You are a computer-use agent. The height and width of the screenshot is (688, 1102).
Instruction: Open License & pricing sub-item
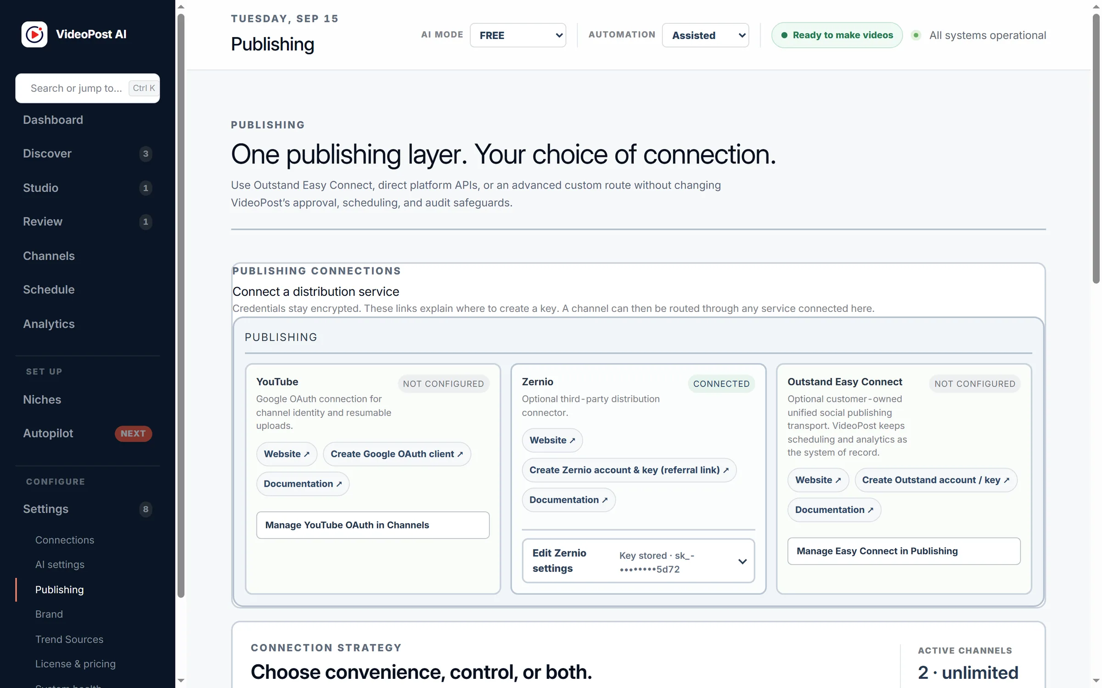(x=75, y=664)
